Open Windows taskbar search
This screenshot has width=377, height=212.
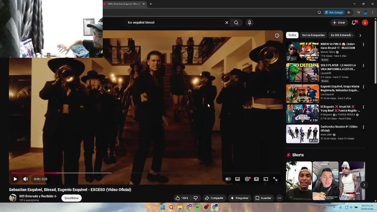(171, 208)
